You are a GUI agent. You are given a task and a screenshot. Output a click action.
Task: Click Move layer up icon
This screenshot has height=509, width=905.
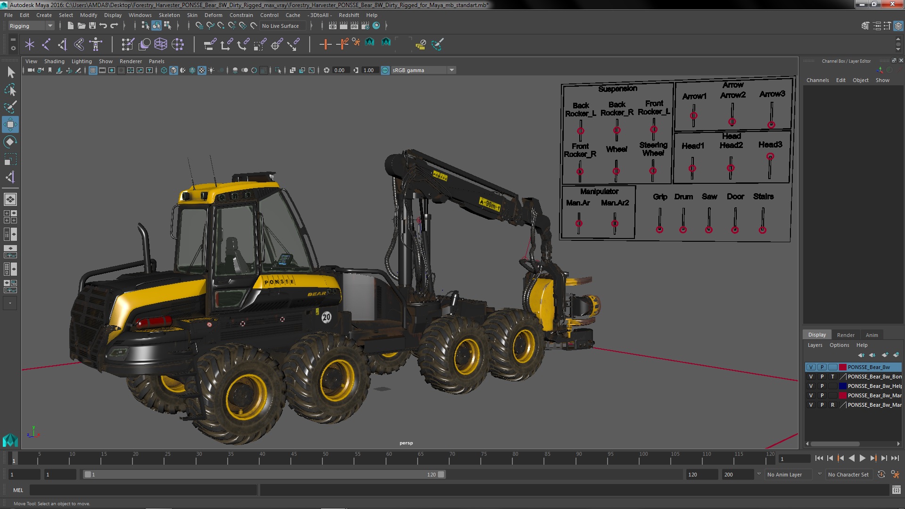tap(861, 355)
